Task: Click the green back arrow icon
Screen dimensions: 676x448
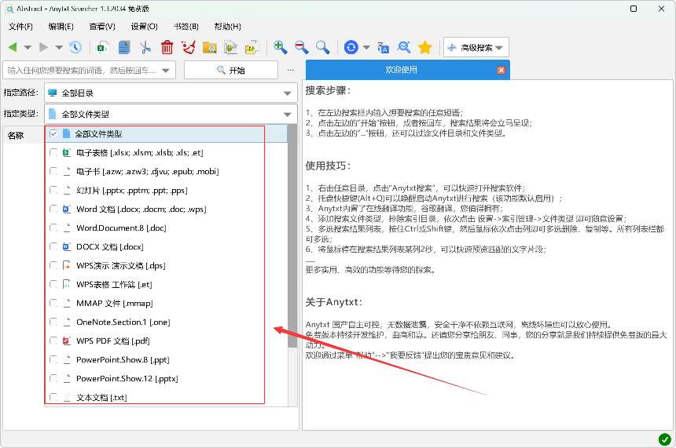Action: (13, 47)
